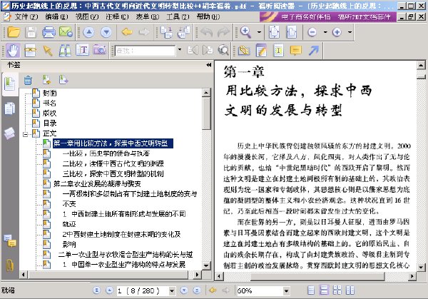428x299 pixels.
Task: Open the zoom-in tool dropdown arrow
Action: [x=260, y=32]
